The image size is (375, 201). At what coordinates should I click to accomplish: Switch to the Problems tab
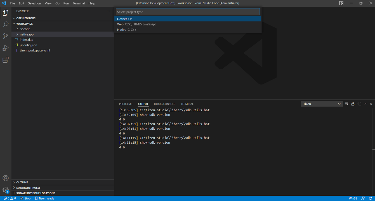126,104
